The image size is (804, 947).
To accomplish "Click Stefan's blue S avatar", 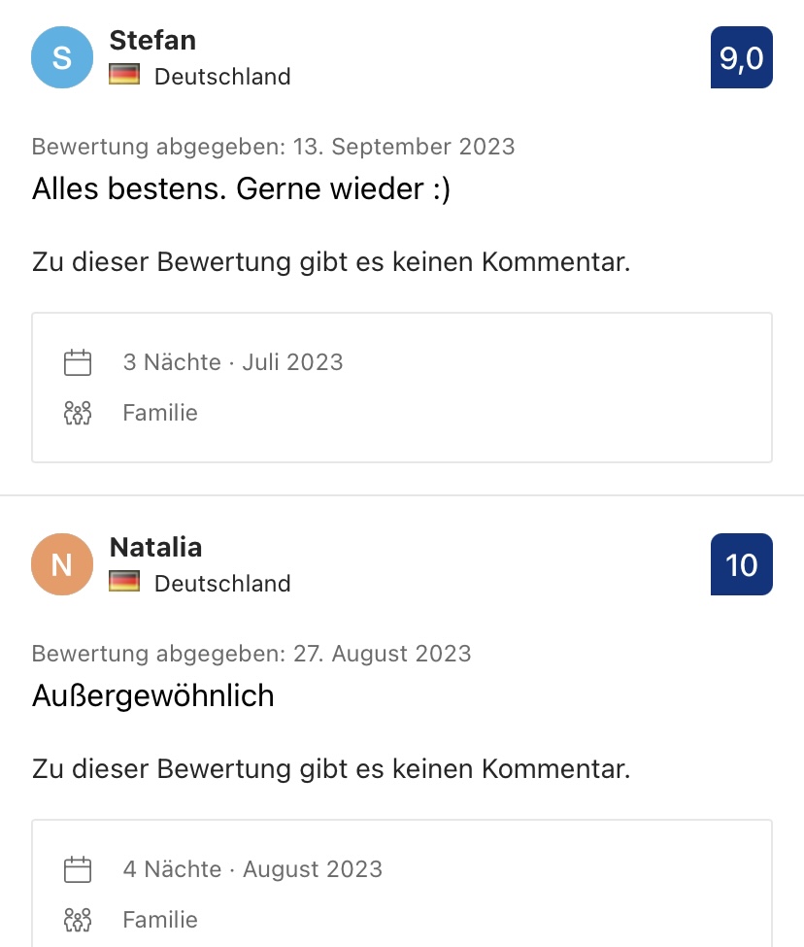I will (62, 57).
